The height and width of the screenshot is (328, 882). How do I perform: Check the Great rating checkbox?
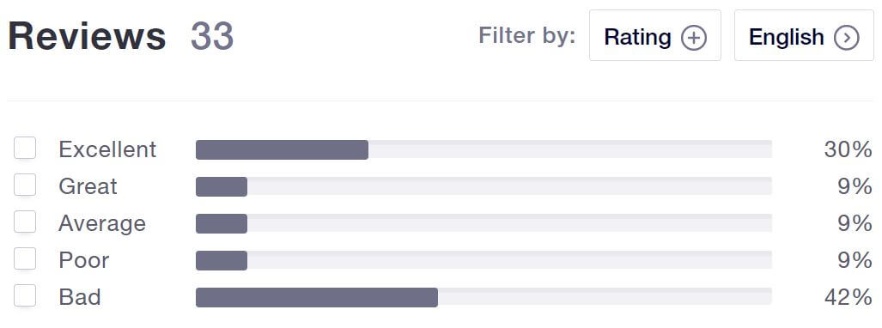tap(25, 185)
